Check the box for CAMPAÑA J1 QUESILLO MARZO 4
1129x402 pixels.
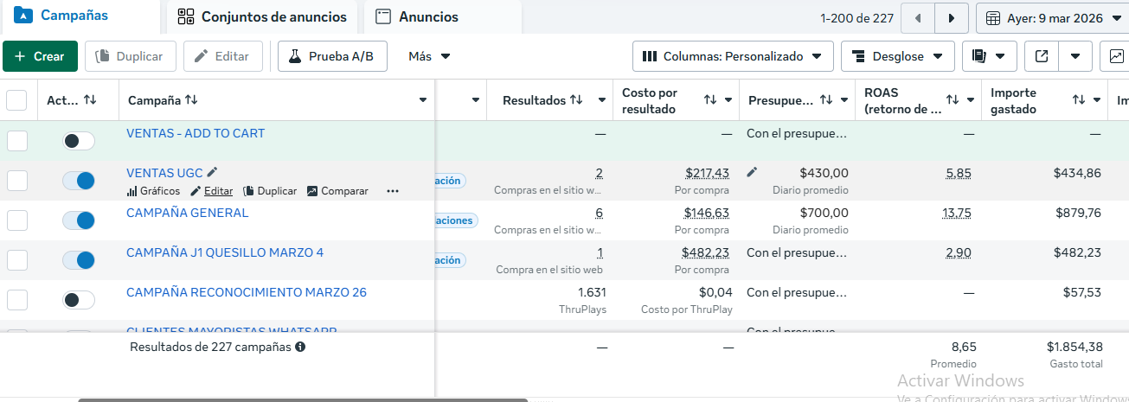pos(17,260)
